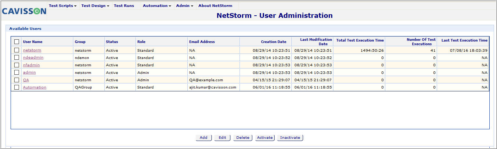497x149 pixels.
Task: Open the ndeadmin user link
Action: point(33,58)
